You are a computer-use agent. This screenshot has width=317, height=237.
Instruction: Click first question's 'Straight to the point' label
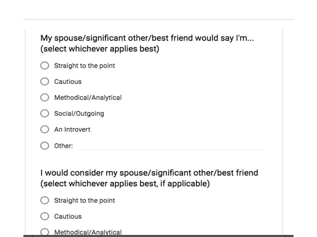coord(85,66)
